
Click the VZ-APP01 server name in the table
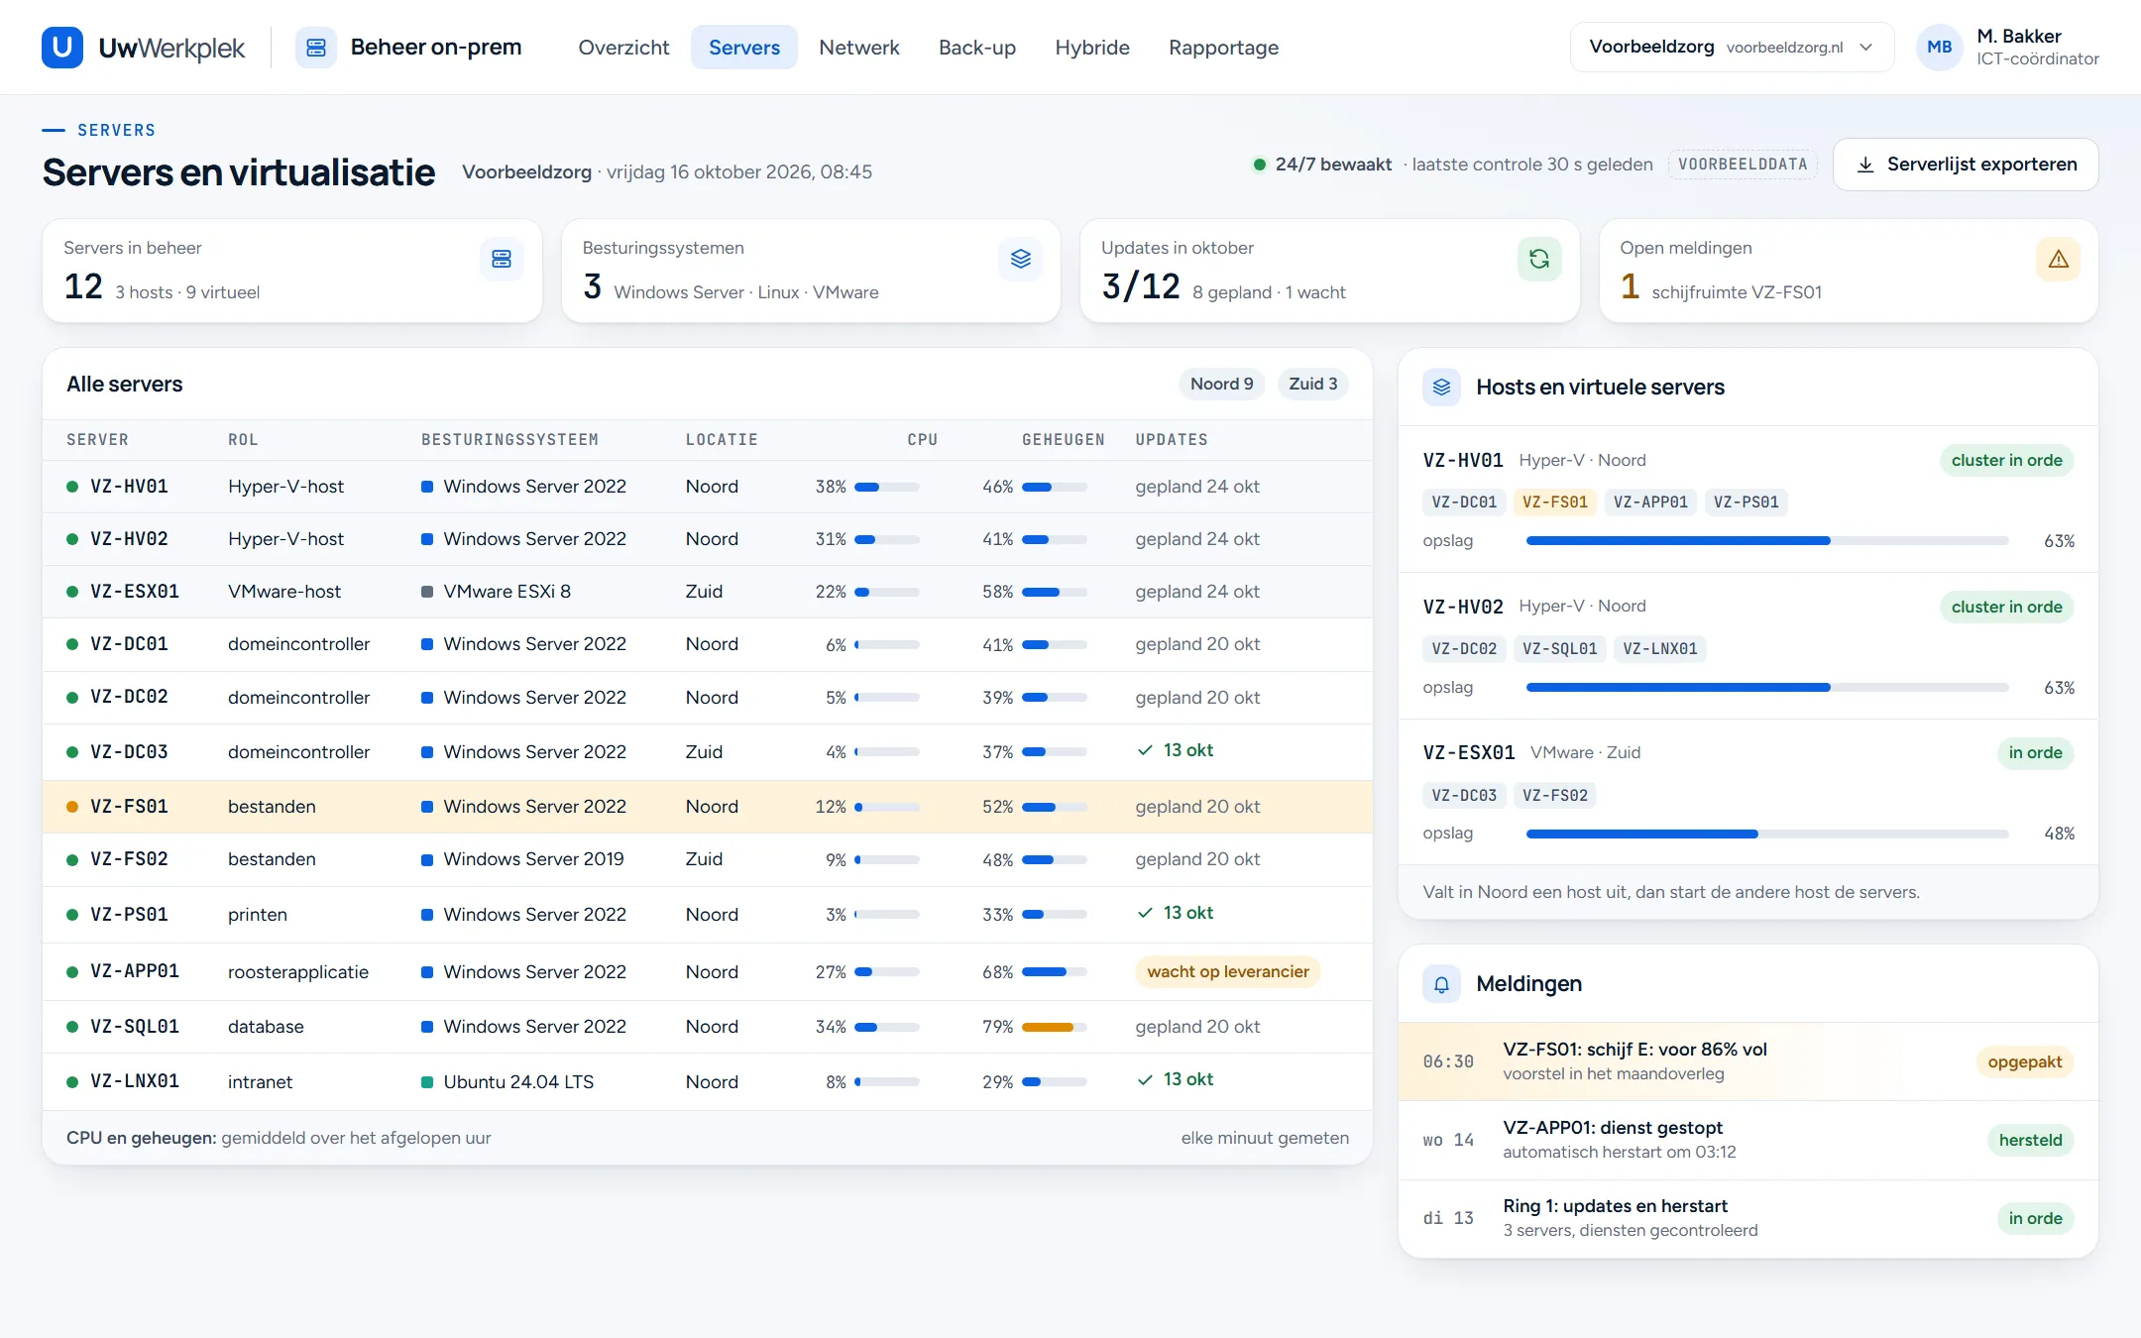click(x=135, y=971)
